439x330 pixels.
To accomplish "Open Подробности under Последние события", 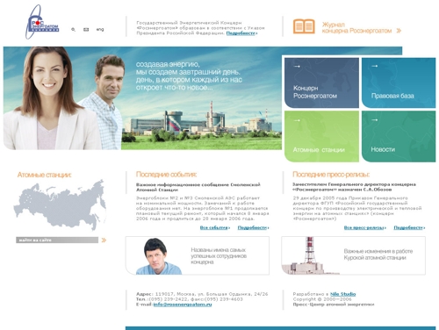I will tap(253, 227).
